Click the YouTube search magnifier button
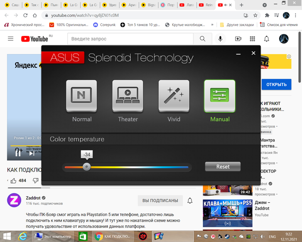 pyautogui.click(x=203, y=39)
